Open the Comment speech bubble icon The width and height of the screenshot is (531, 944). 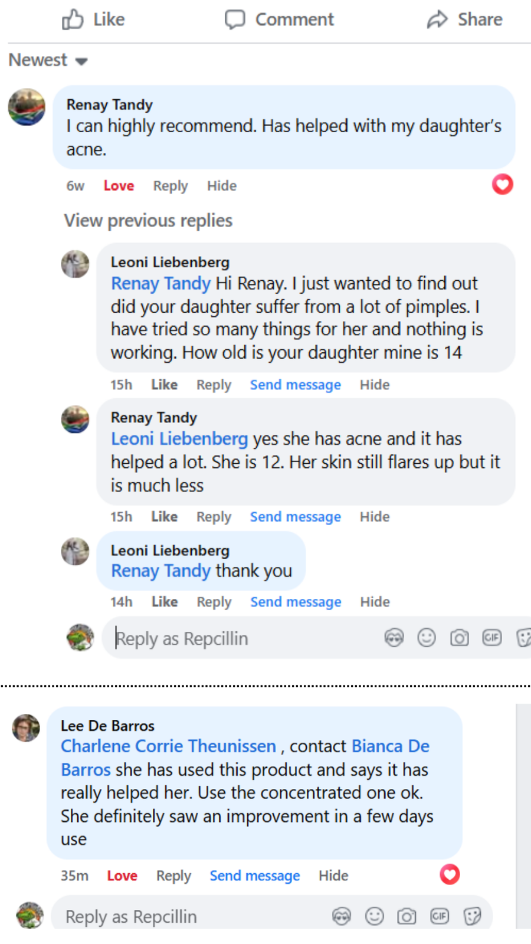(235, 19)
